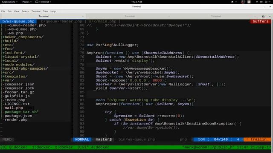Select the b/ws-queue.php buffer tab
This screenshot has height=153, width=273.
click(18, 21)
